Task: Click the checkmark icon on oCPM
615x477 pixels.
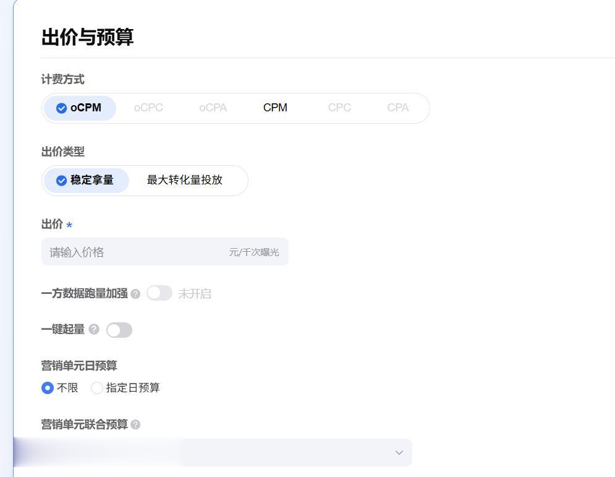Action: [x=62, y=108]
